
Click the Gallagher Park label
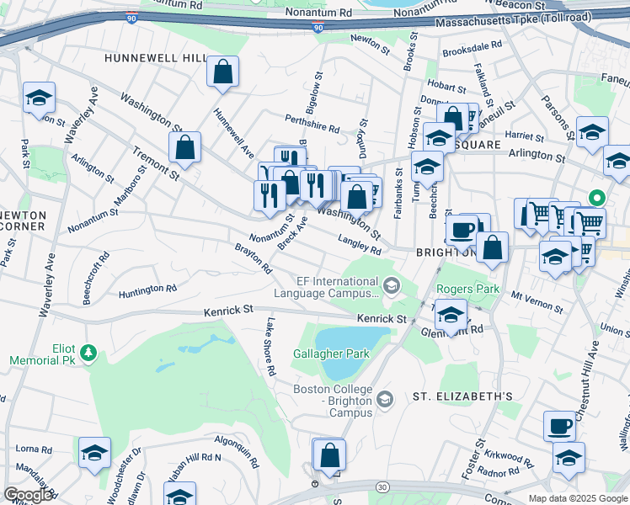tap(331, 353)
